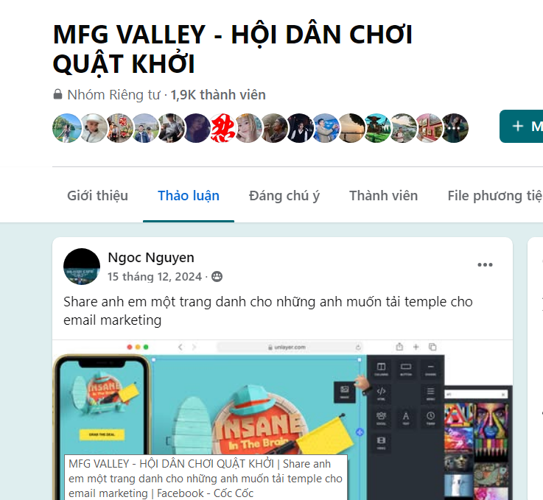543x500 pixels.
Task: Click the teal plus invite button
Action: click(x=521, y=127)
